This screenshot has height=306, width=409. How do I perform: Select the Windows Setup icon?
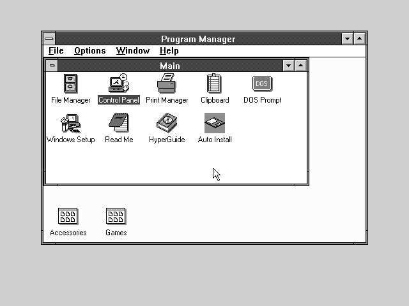(x=71, y=123)
